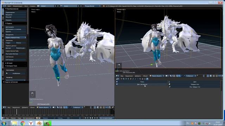
Task: Toggle rotate manipulator in left viewport header
Action: point(69,107)
